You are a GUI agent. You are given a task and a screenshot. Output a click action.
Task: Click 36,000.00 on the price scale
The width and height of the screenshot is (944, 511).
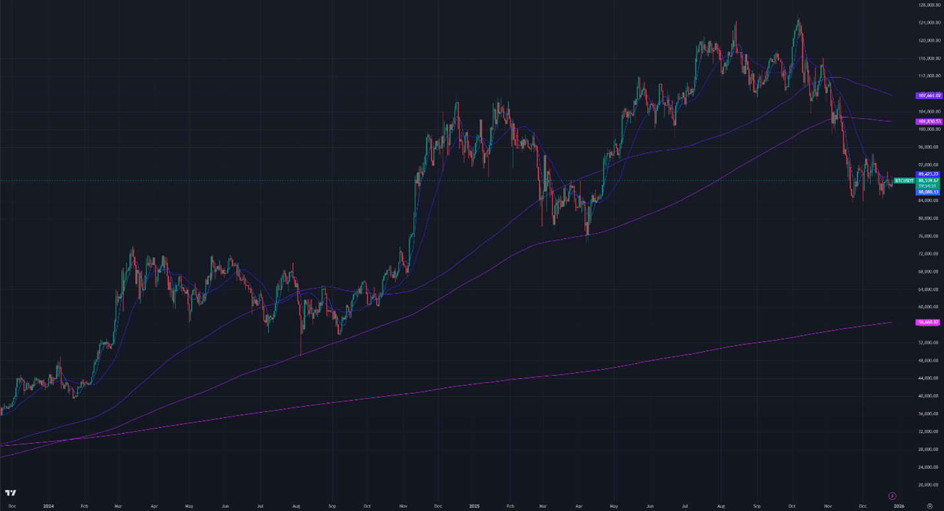[928, 415]
